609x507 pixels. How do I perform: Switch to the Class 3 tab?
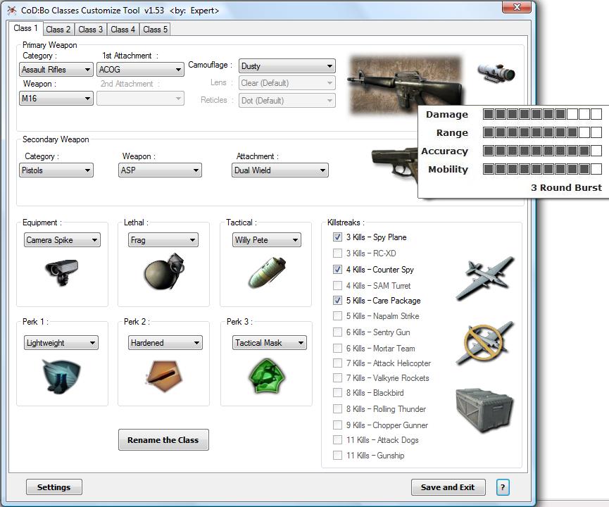click(x=91, y=30)
